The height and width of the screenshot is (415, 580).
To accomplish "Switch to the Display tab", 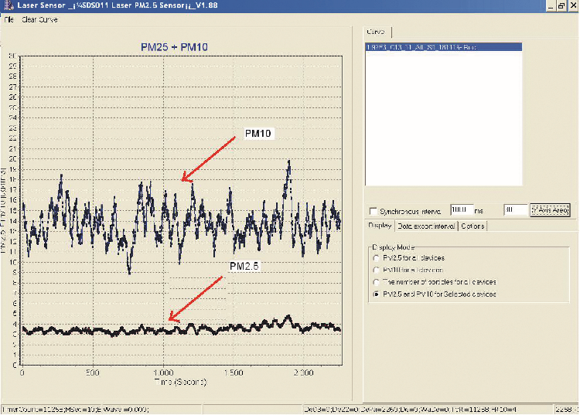I will [x=379, y=226].
